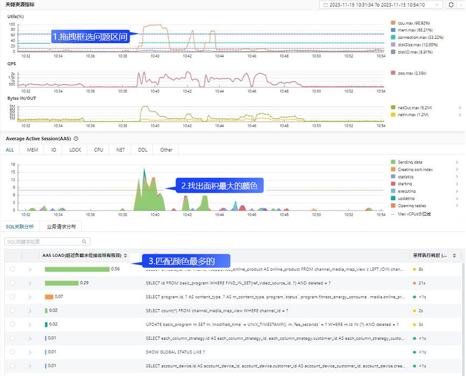Screen dimensions: 466x376
Task: Click into the SQL keyword search field
Action: [43, 242]
